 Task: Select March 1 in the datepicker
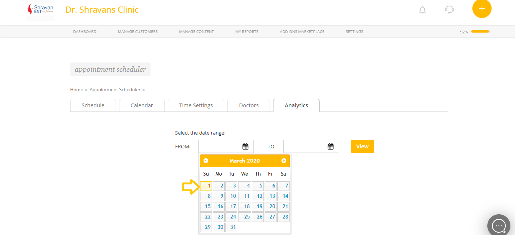[206, 186]
